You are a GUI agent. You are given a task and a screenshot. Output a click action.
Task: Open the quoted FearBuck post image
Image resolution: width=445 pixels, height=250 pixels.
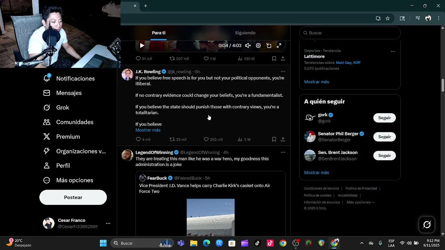click(211, 217)
